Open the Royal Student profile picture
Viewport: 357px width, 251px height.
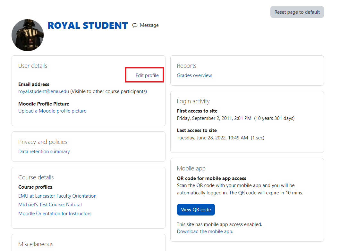pos(28,35)
